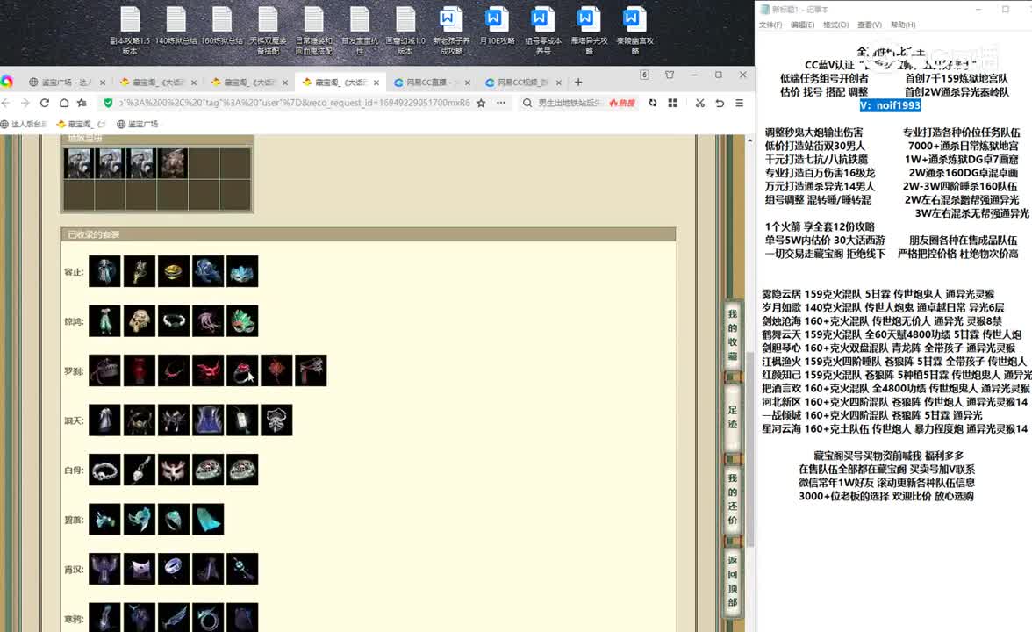Open desktop document 雁塔异光攻略

click(x=589, y=30)
